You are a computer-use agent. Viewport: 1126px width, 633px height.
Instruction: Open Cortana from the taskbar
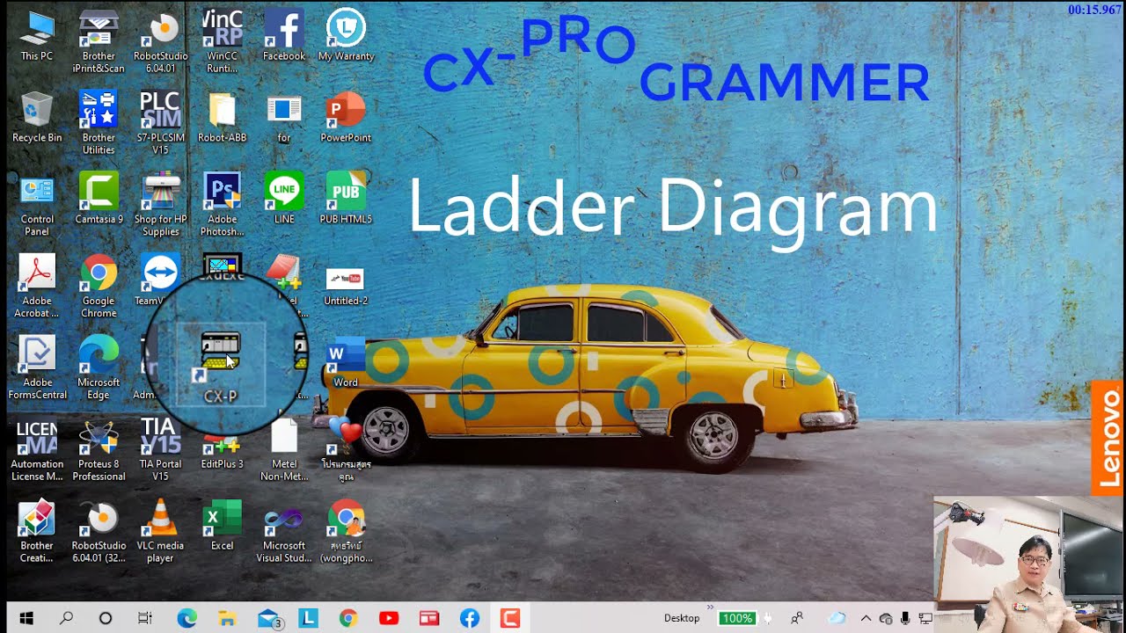pyautogui.click(x=106, y=618)
